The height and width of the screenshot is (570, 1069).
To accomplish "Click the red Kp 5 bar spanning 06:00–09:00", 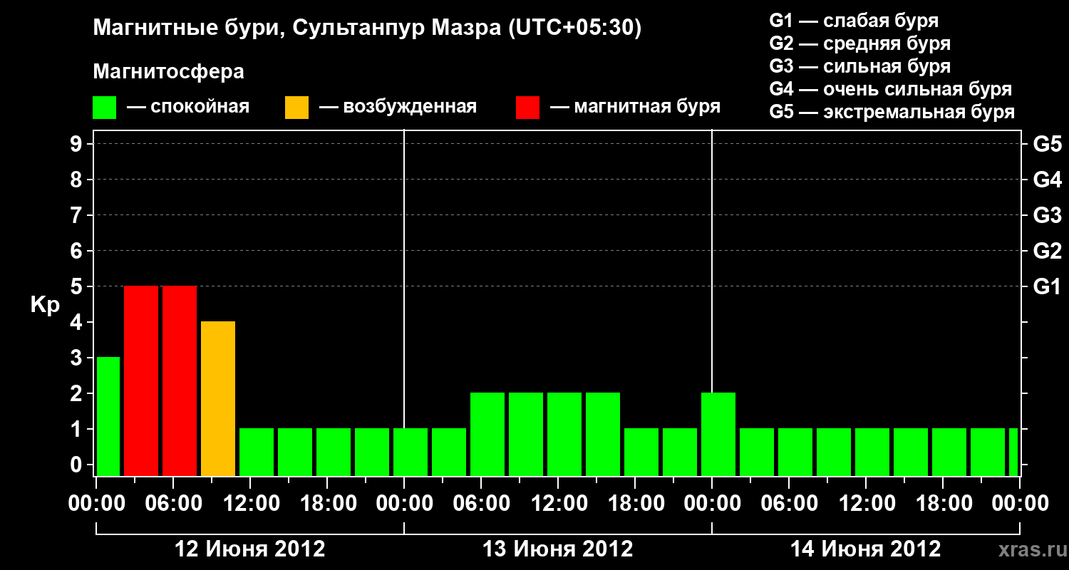I will pyautogui.click(x=180, y=380).
